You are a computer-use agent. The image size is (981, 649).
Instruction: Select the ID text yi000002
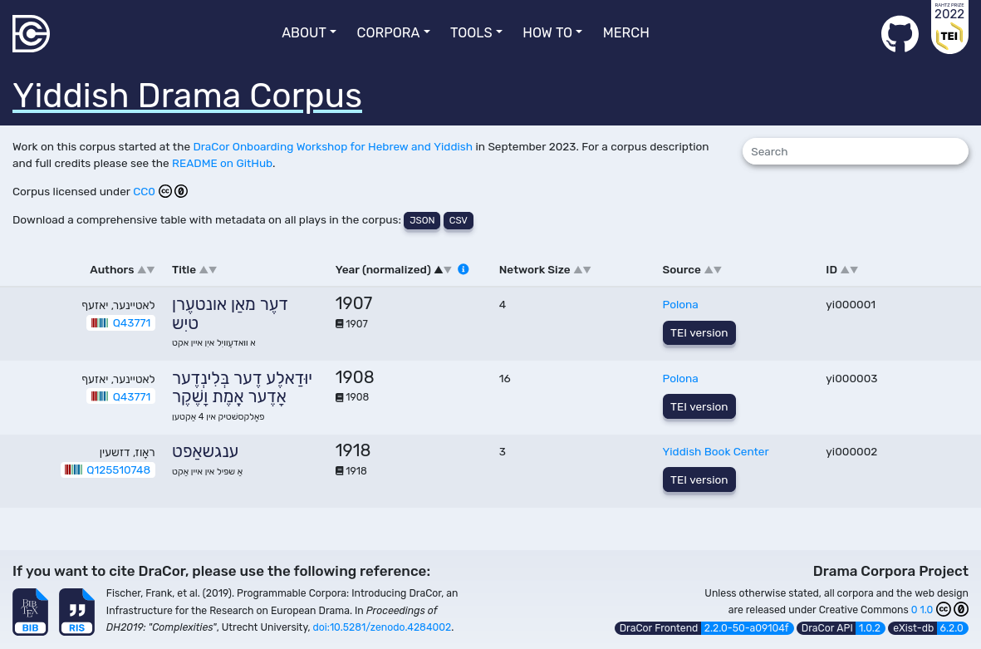tap(851, 452)
